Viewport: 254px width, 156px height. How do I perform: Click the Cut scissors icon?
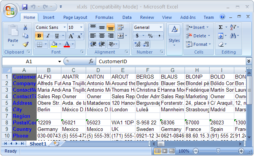(25, 27)
